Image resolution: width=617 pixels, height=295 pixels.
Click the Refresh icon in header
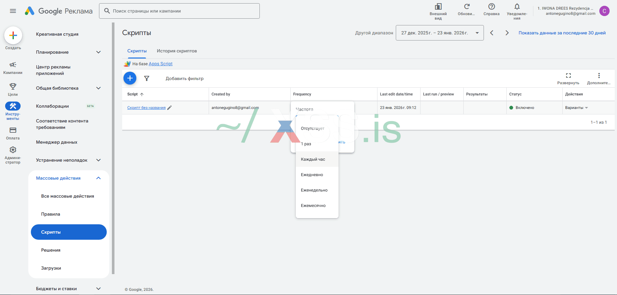[467, 7]
